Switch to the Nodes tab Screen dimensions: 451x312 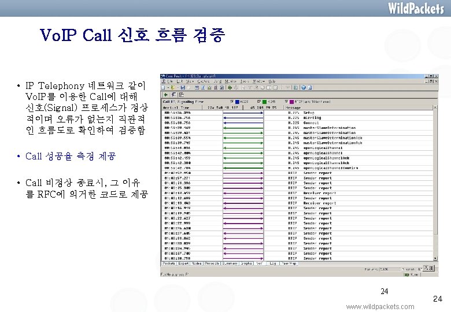(x=197, y=263)
